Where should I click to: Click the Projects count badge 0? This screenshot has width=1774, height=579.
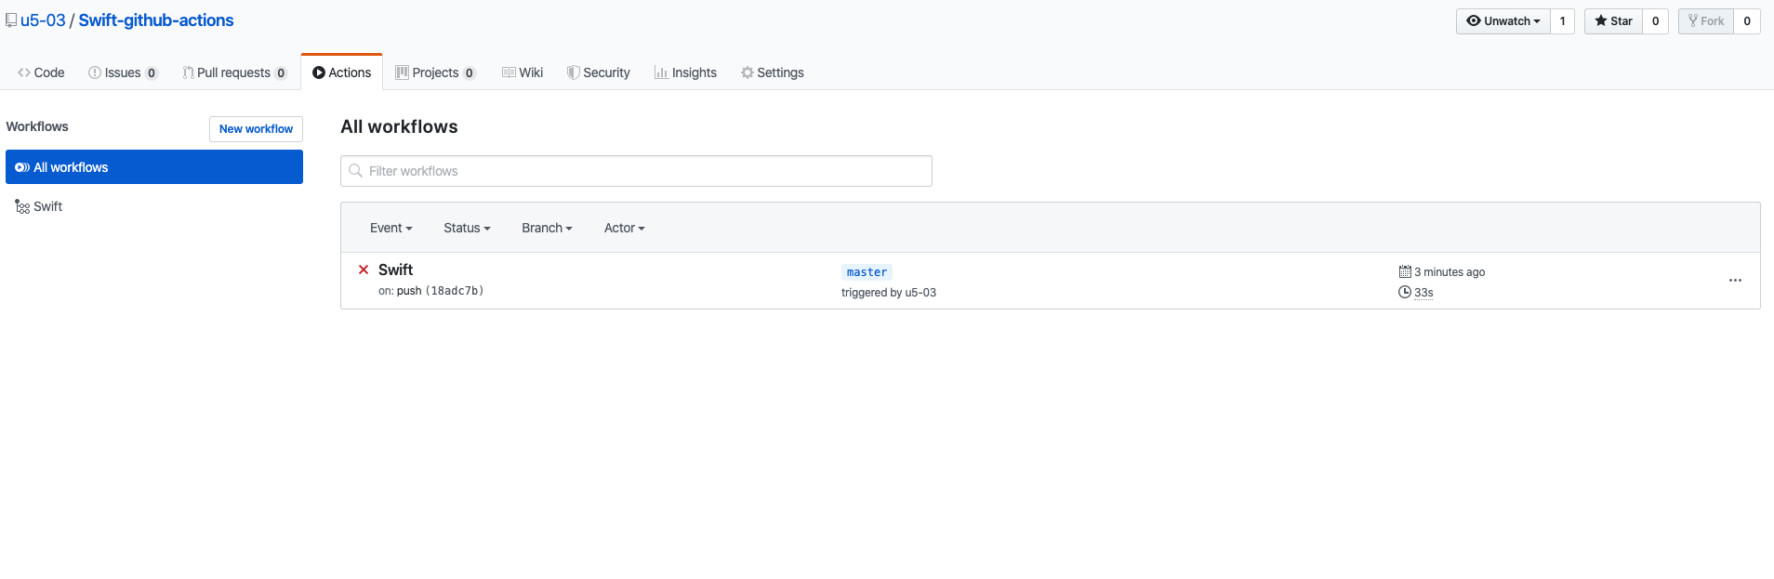click(x=470, y=73)
